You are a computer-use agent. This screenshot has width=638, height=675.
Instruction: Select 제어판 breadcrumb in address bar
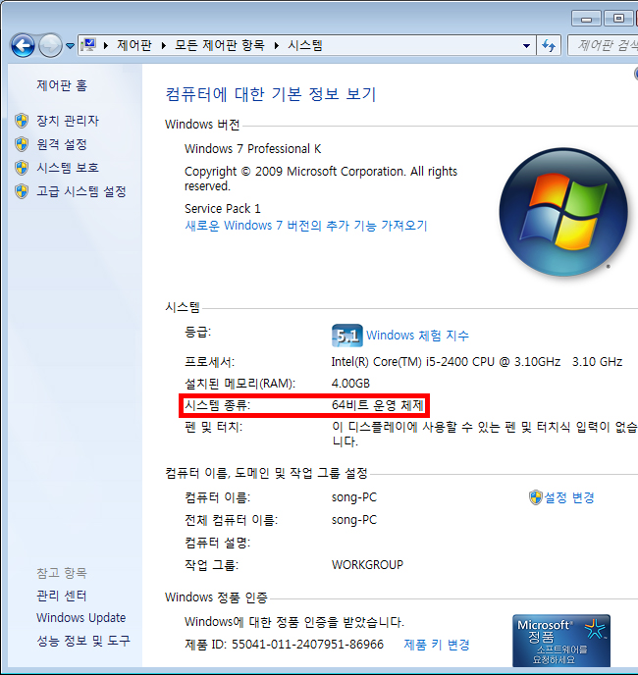pos(133,45)
